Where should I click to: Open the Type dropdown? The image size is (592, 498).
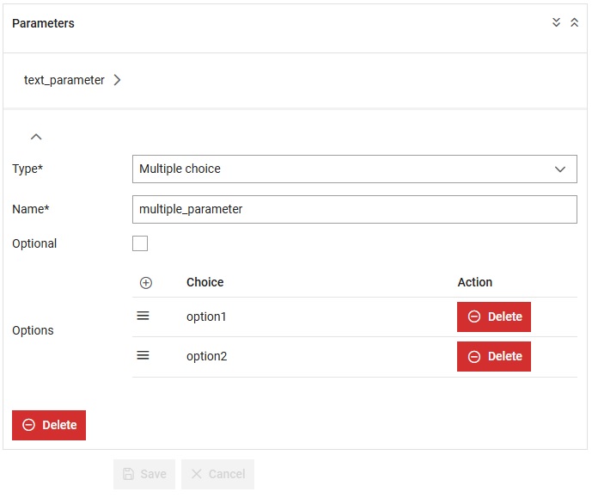tap(354, 169)
